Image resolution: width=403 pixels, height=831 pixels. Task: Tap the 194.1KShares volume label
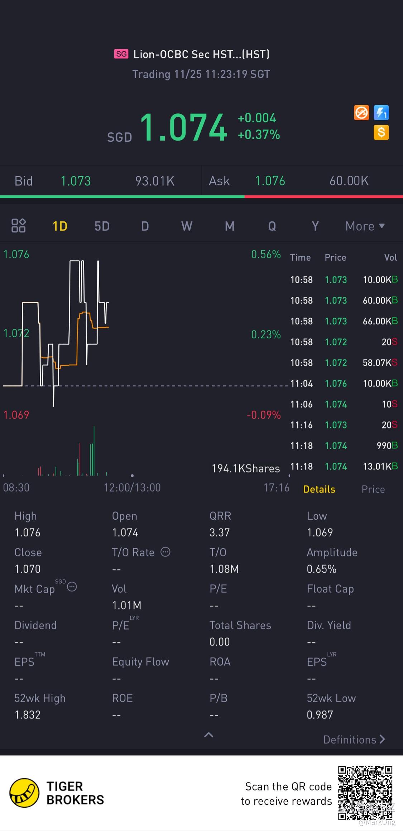[x=246, y=468]
